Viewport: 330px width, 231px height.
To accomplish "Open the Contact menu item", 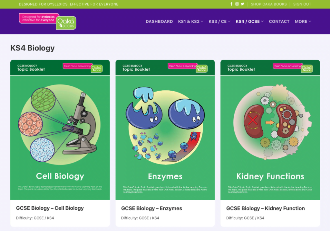I will pos(279,22).
